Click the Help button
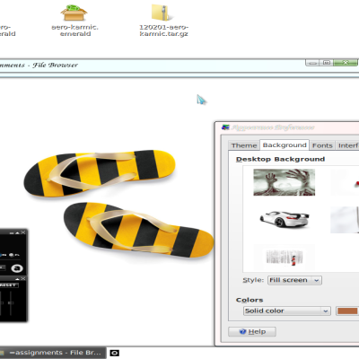The image size is (359, 359). coord(252,332)
